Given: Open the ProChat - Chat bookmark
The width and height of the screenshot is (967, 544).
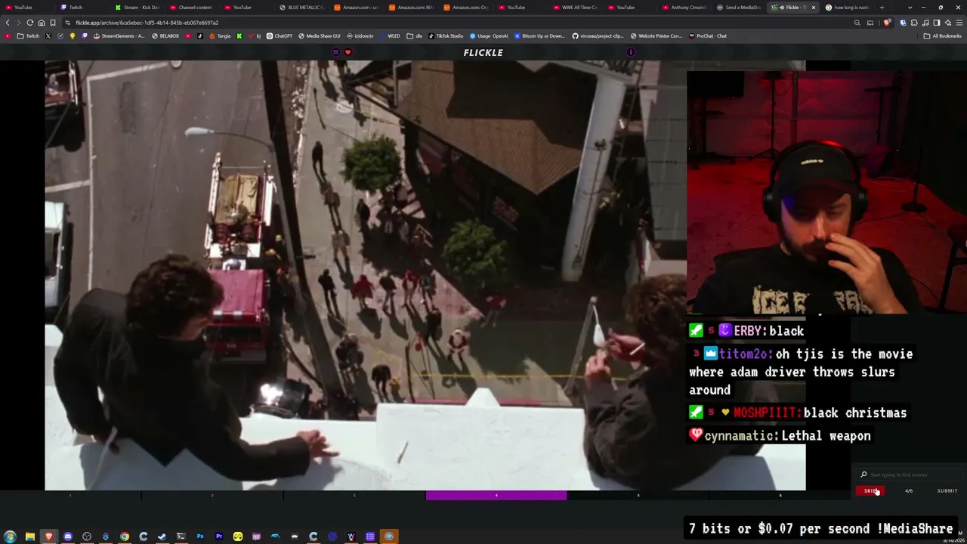Looking at the screenshot, I should pyautogui.click(x=707, y=36).
